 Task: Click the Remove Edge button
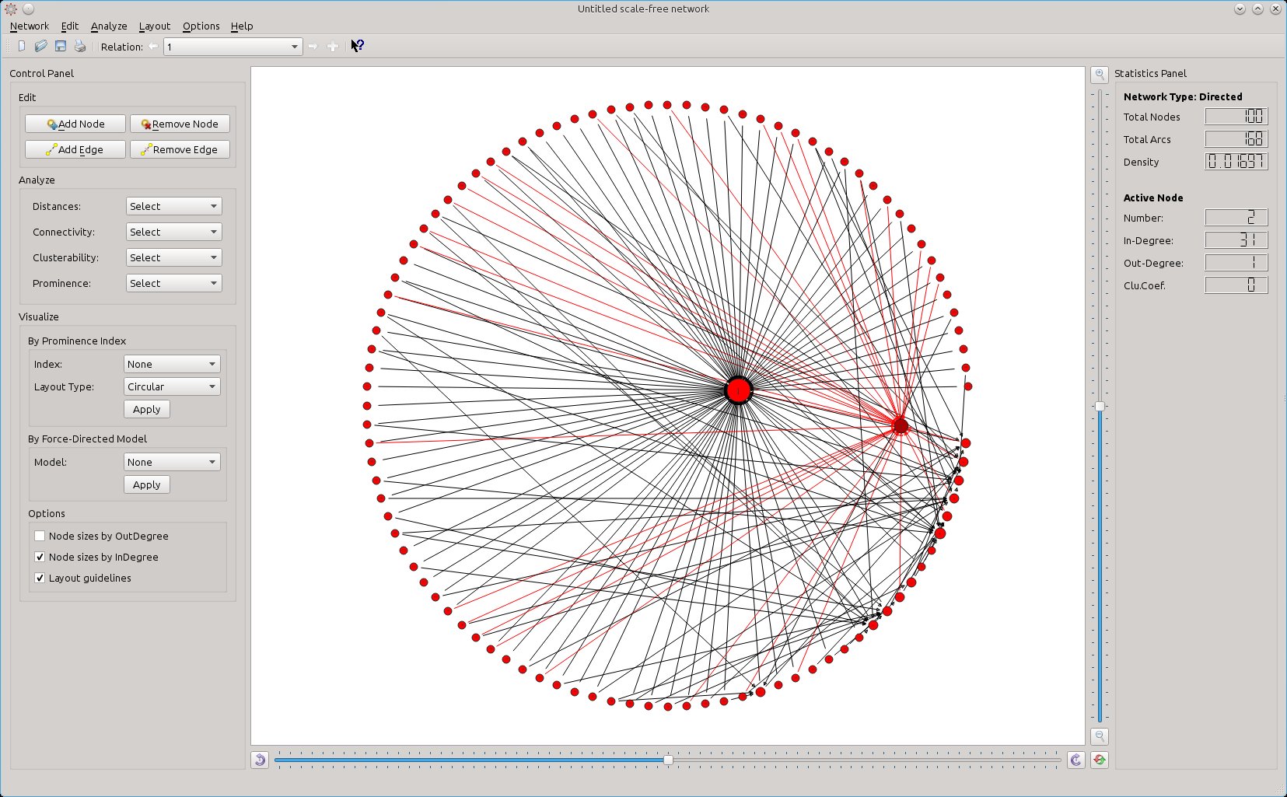pos(180,149)
